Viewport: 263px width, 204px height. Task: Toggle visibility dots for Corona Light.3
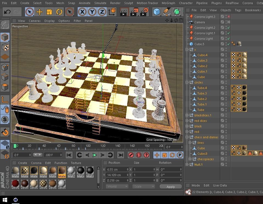pyautogui.click(x=226, y=16)
